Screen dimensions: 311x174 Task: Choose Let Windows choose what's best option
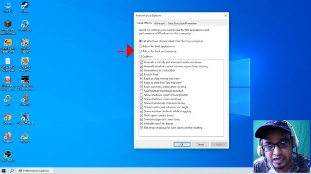[x=171, y=41]
